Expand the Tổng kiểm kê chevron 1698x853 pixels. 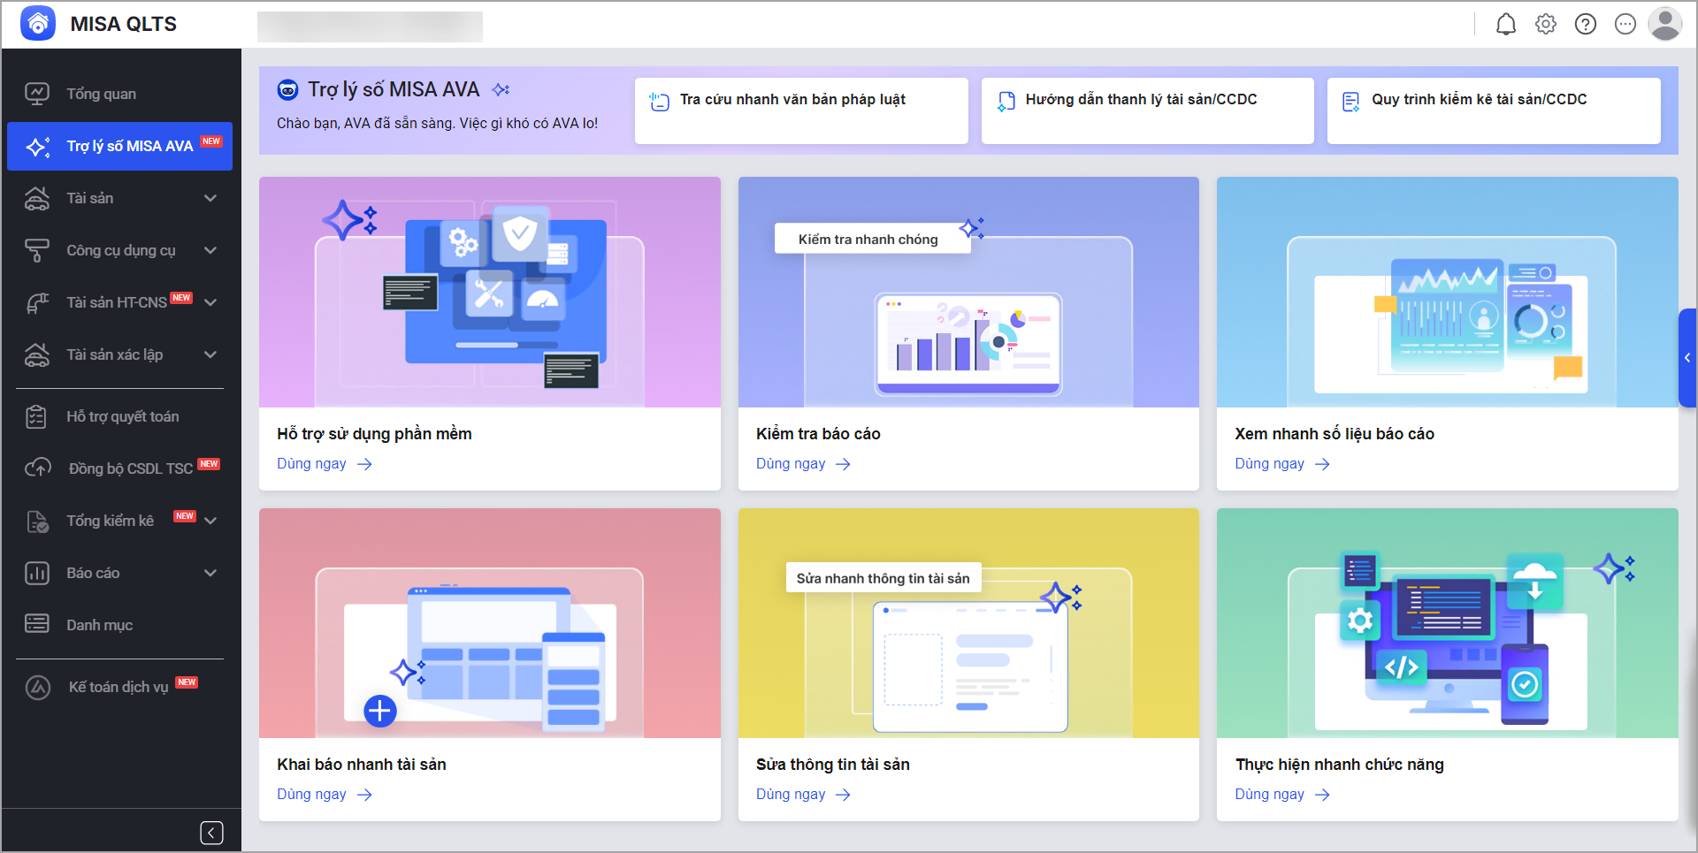pyautogui.click(x=210, y=521)
